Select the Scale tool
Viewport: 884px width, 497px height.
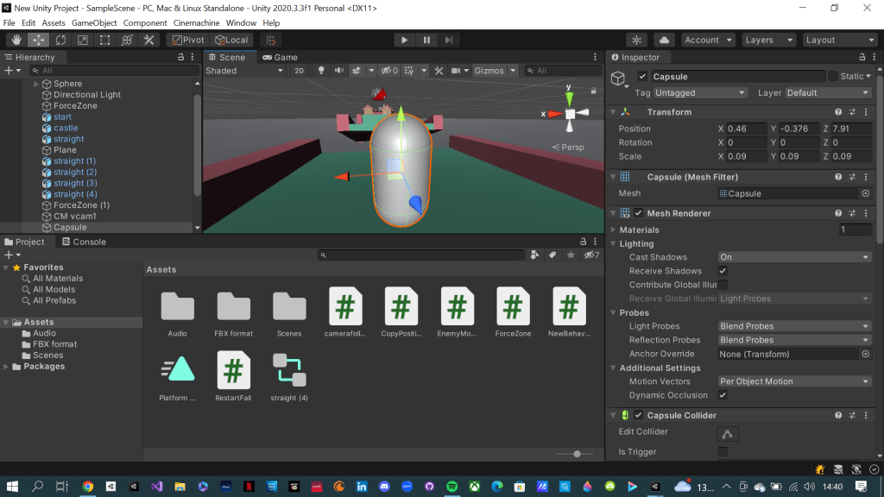click(83, 40)
